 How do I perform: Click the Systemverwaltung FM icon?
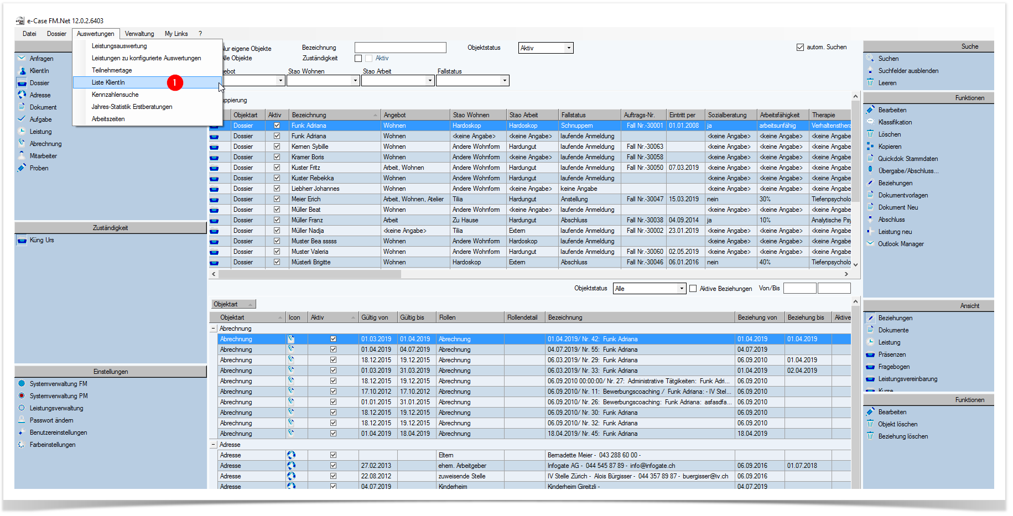pos(22,383)
